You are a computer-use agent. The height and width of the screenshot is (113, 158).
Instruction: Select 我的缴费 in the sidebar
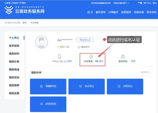(14, 85)
